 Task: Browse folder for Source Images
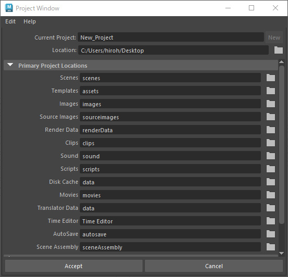(271, 117)
